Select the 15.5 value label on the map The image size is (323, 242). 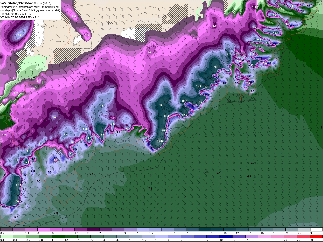[x=102, y=136]
